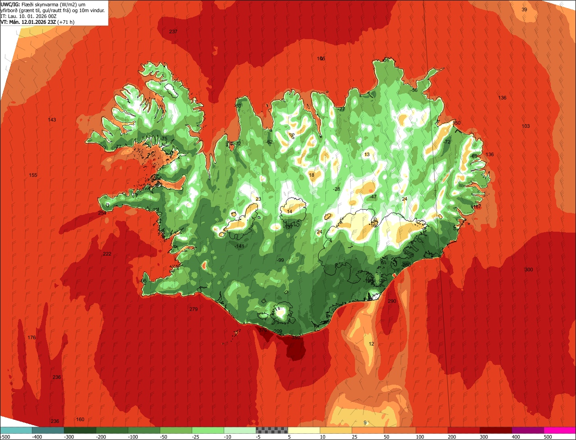
Task: Click the map value 279 off the southwest coast
Action: 193,309
